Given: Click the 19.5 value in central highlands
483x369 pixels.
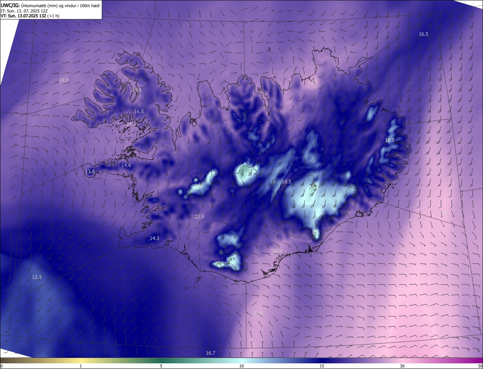Looking at the screenshot, I should 286,181.
